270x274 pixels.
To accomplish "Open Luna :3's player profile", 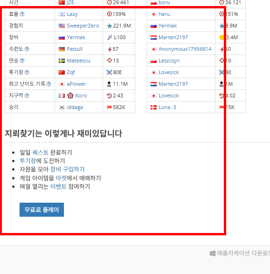I will (x=167, y=107).
